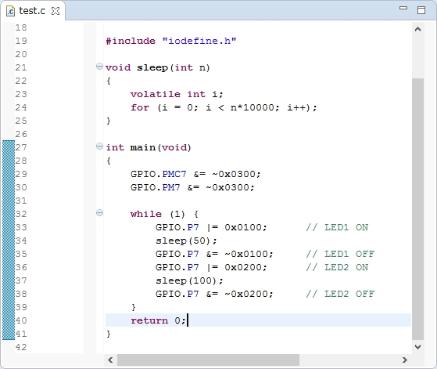Click the vertical scrollbar thumb

[x=417, y=209]
